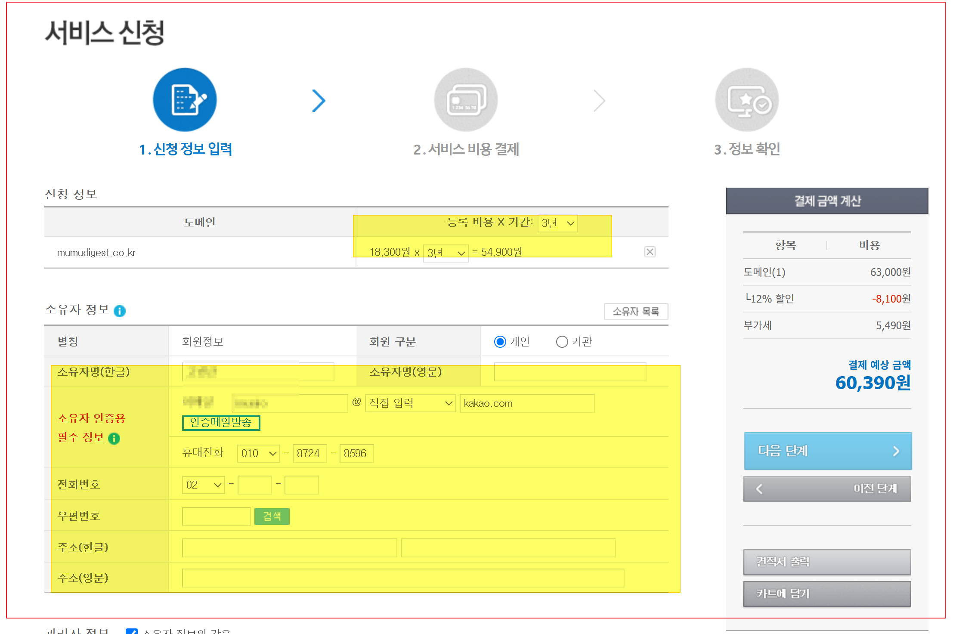The height and width of the screenshot is (634, 953).
Task: Click the step 2 payment card icon
Action: pos(466,100)
